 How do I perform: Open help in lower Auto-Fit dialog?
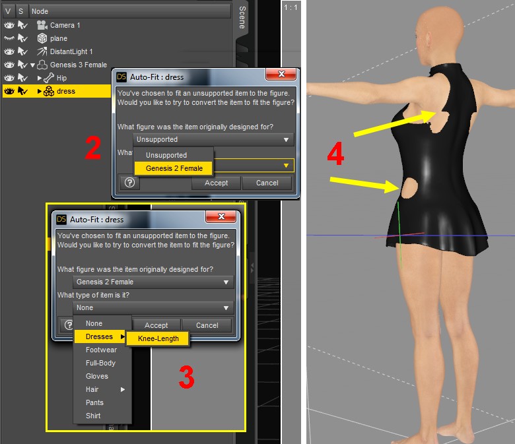coord(69,325)
